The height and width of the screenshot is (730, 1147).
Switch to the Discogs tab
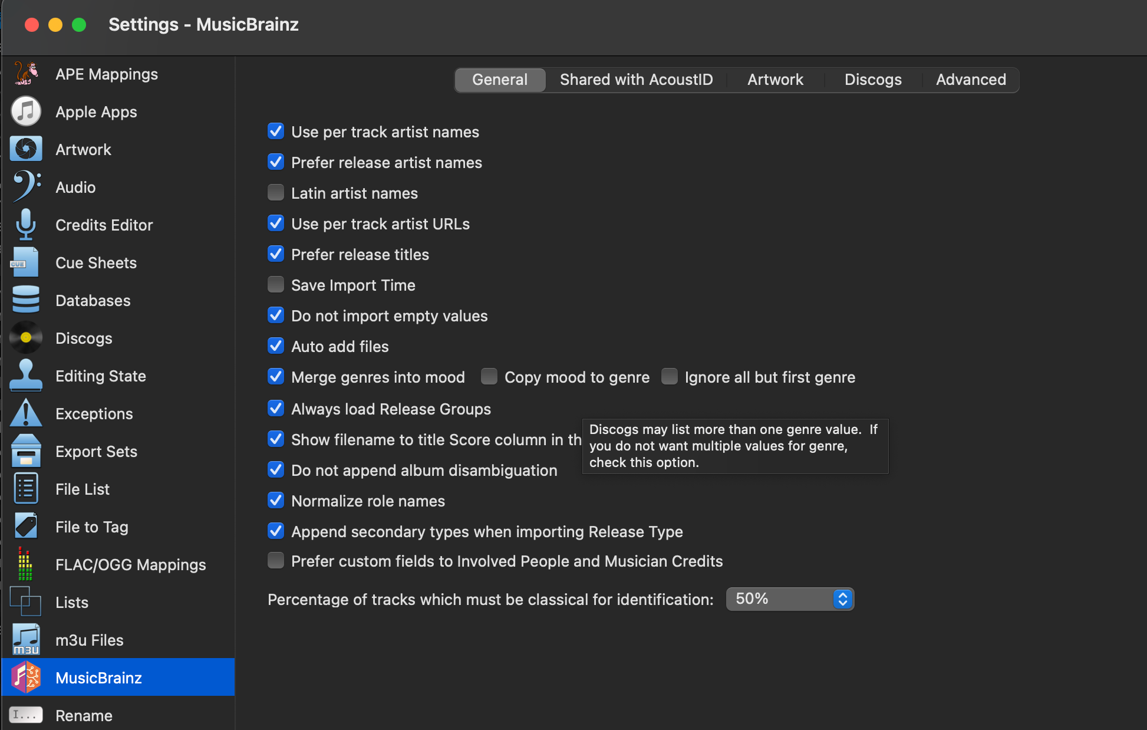pos(873,80)
